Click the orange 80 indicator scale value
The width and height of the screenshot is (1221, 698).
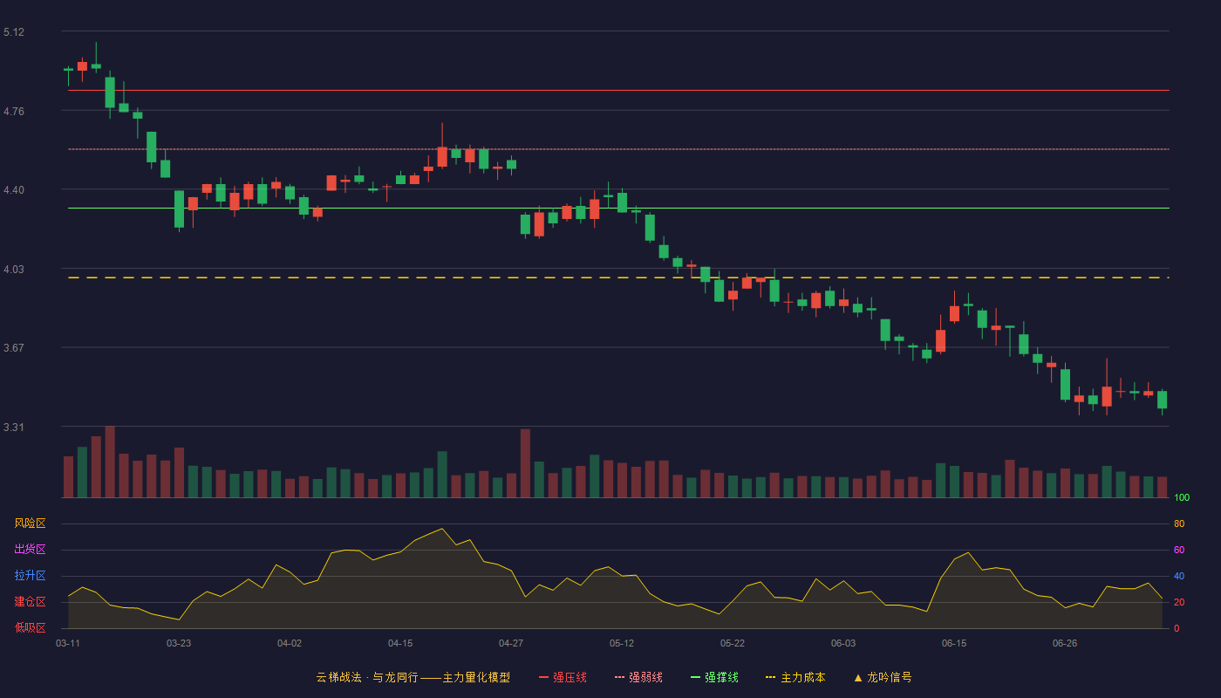1179,524
